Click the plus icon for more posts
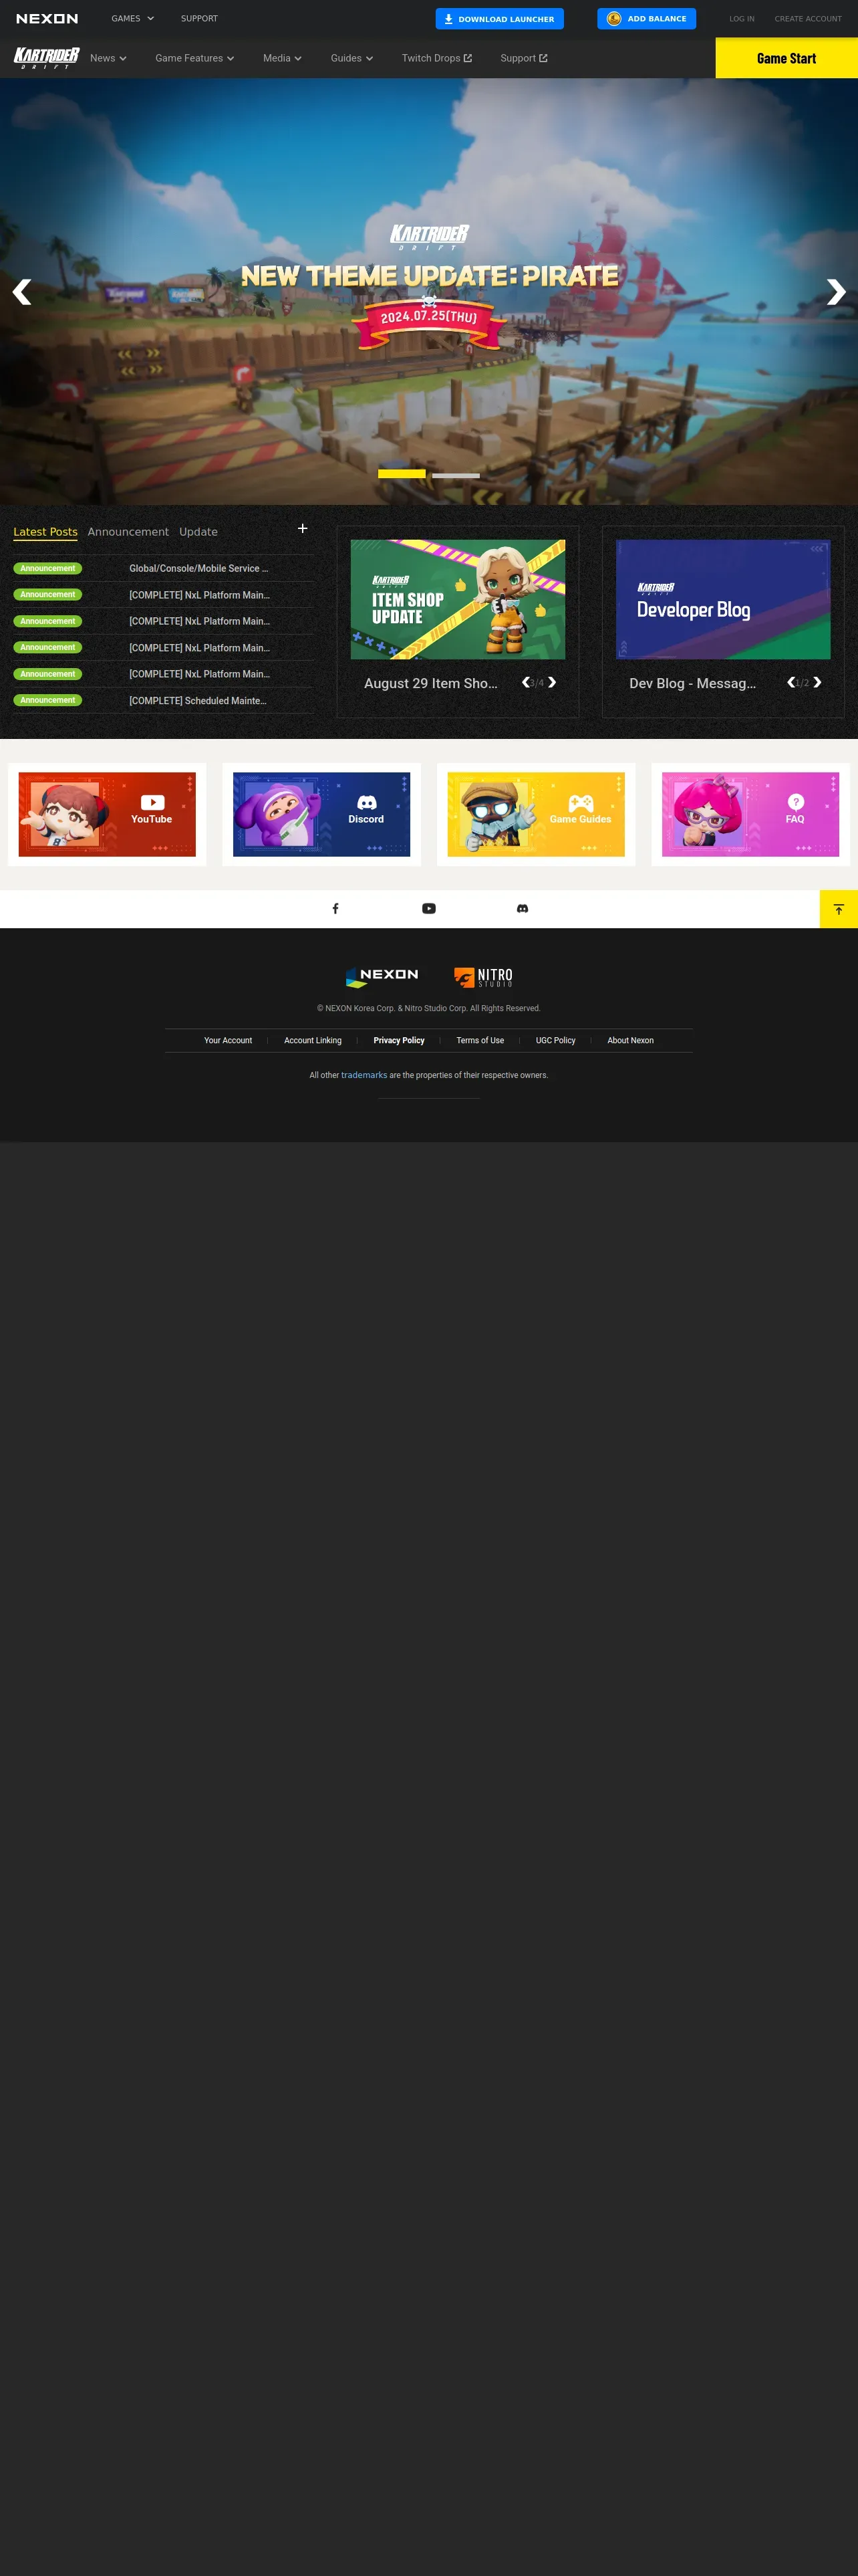858x2576 pixels. click(303, 528)
